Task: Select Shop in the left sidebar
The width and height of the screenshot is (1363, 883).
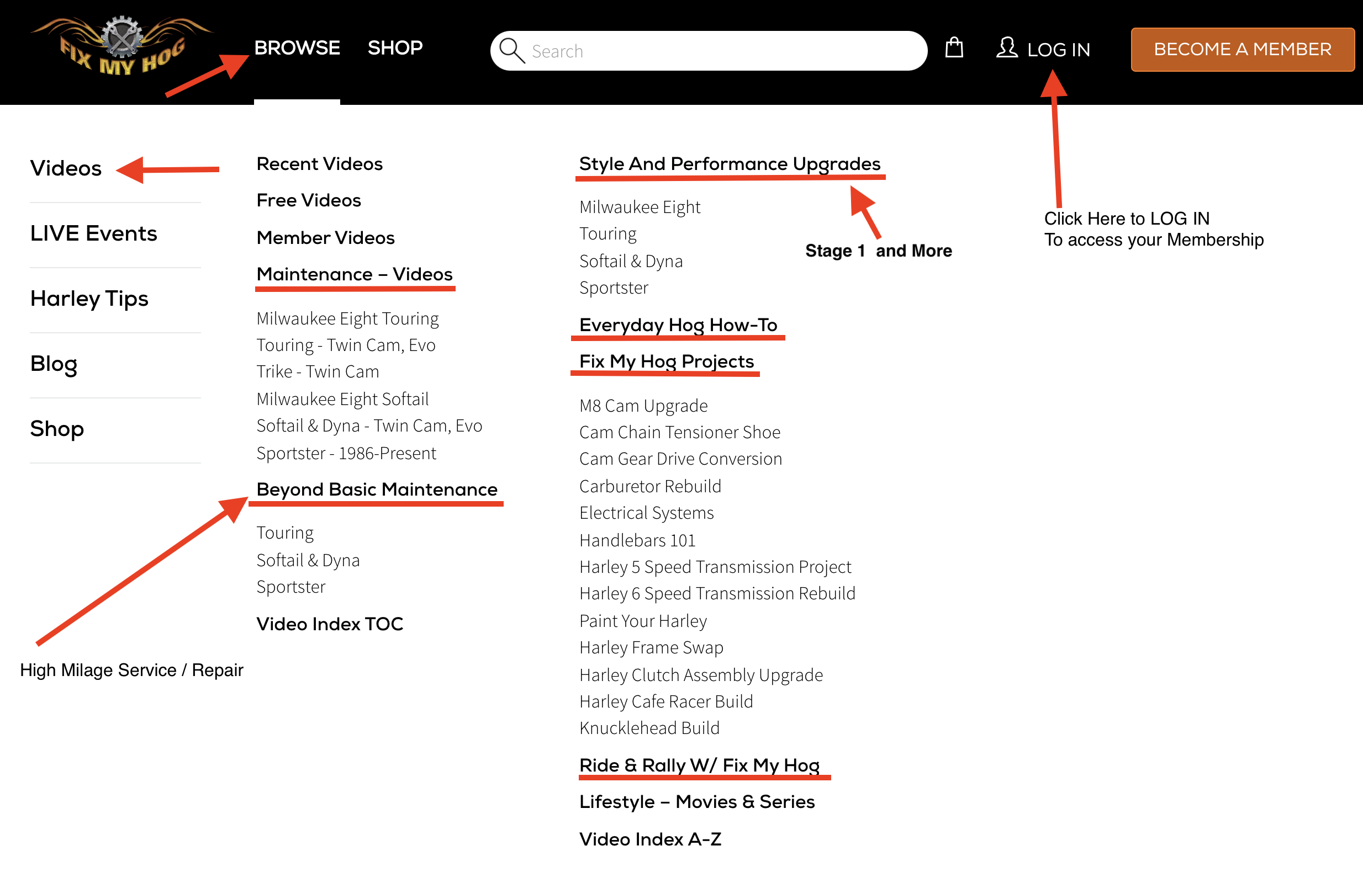Action: [x=57, y=429]
